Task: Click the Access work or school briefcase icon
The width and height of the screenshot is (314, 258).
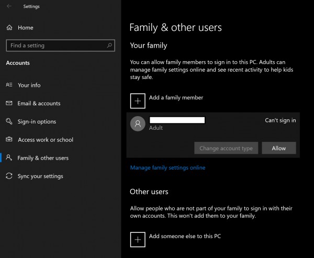Action: pyautogui.click(x=9, y=139)
